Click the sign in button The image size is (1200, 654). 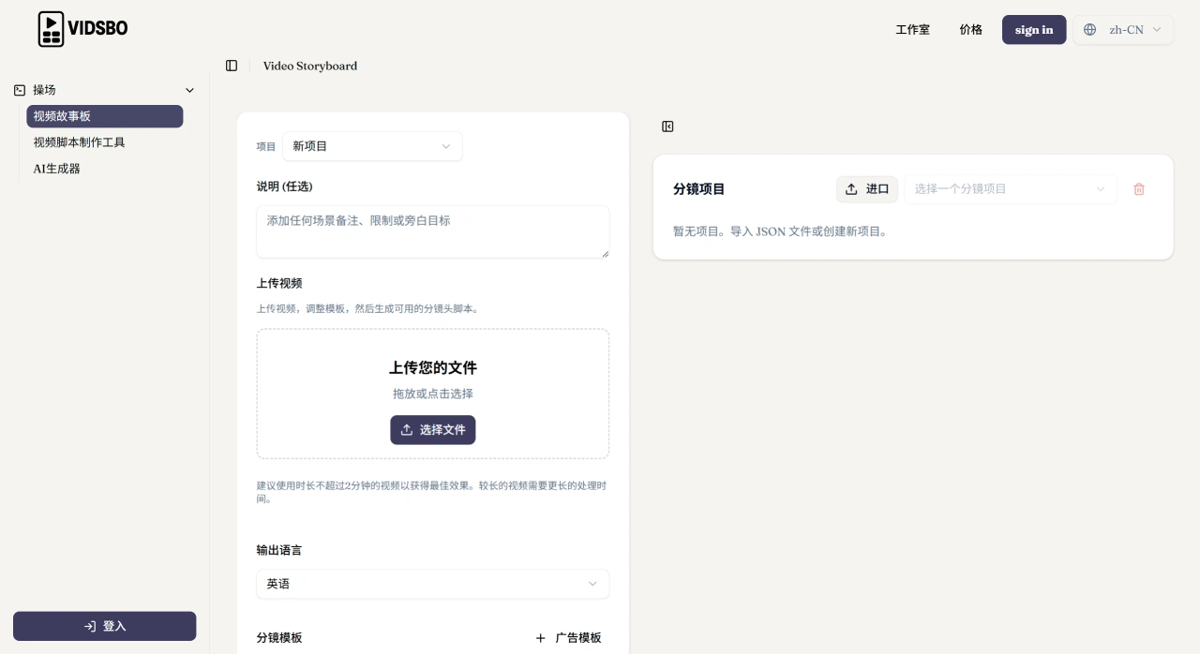(1034, 30)
